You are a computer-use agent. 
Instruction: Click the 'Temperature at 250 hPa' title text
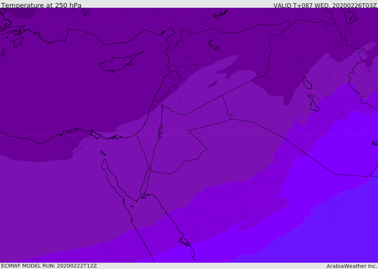(x=41, y=5)
